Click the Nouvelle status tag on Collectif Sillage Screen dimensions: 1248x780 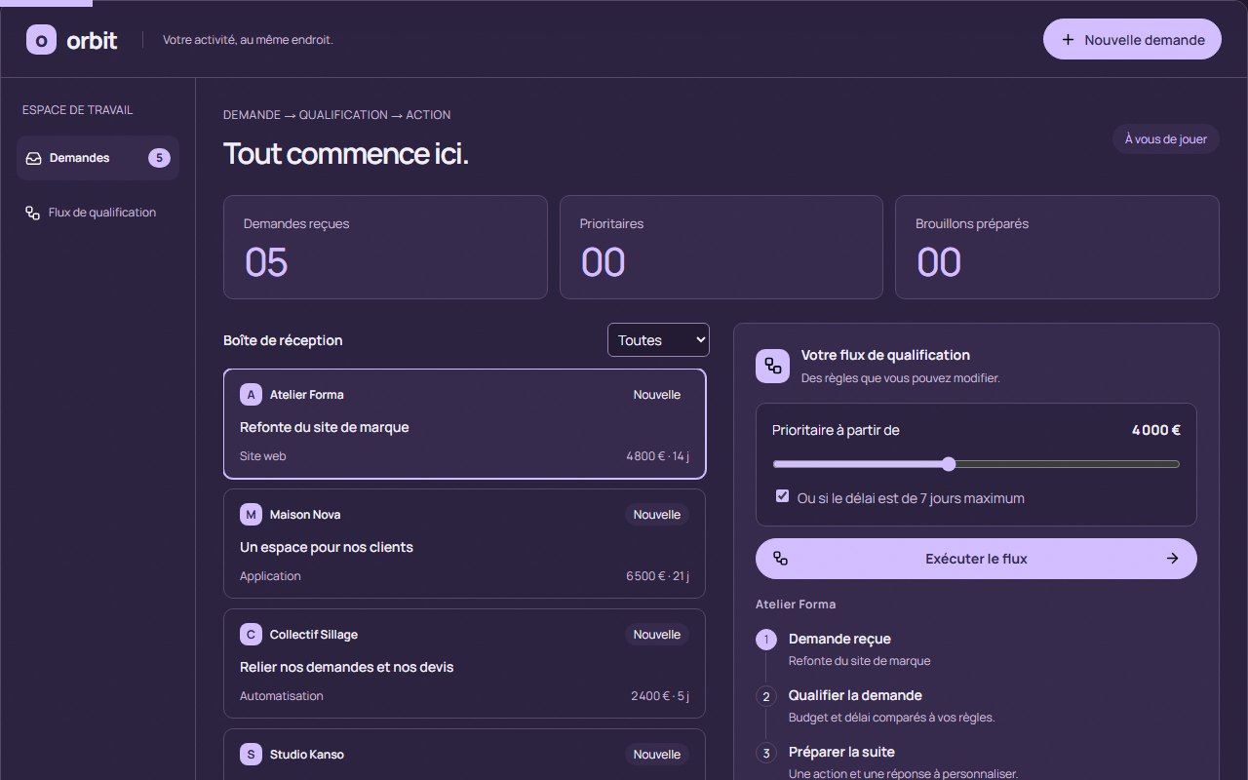pyautogui.click(x=657, y=635)
